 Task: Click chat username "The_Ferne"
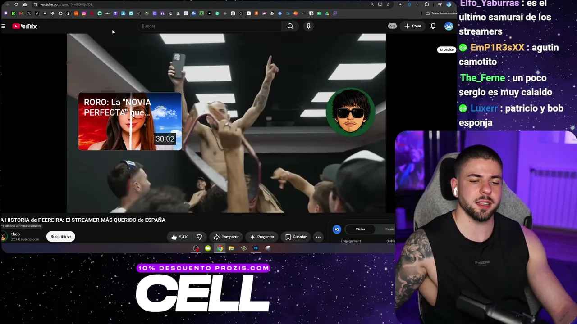[482, 78]
